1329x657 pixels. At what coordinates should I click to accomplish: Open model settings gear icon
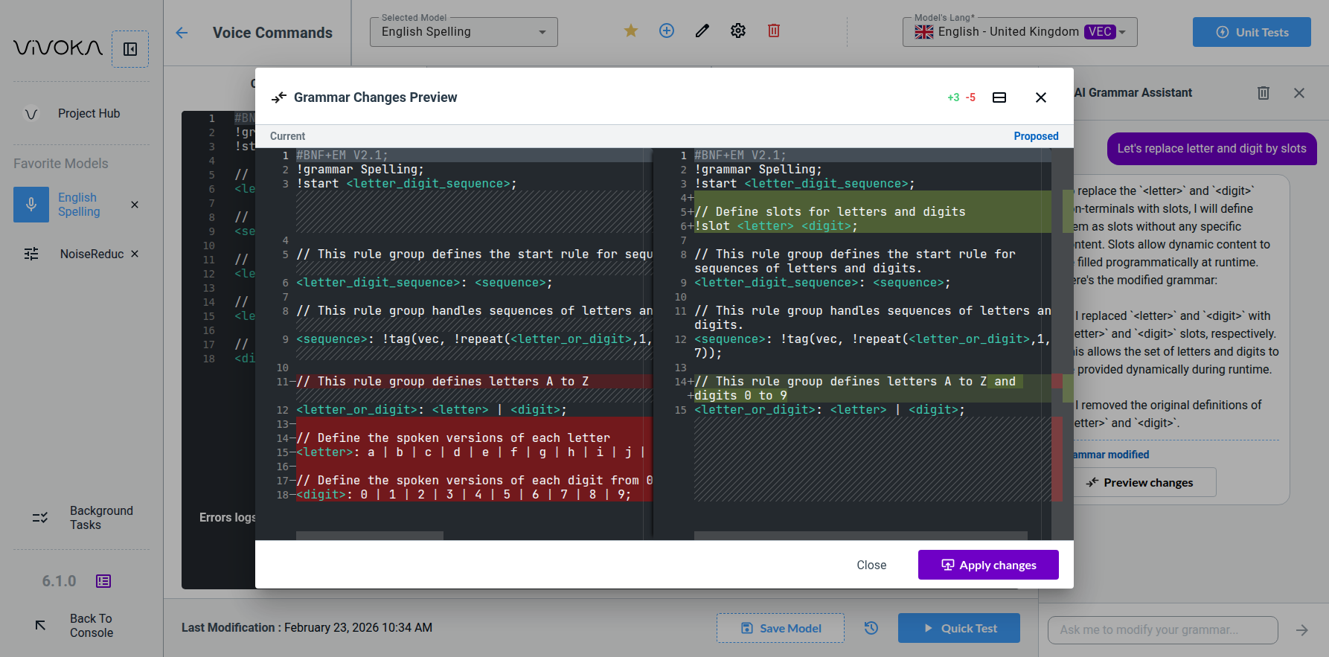click(738, 31)
